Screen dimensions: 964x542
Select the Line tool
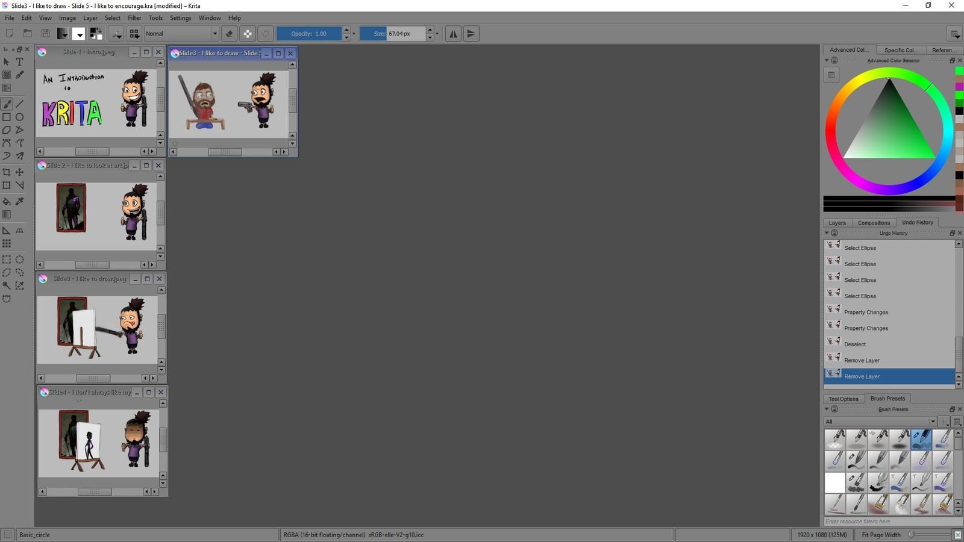pos(19,104)
